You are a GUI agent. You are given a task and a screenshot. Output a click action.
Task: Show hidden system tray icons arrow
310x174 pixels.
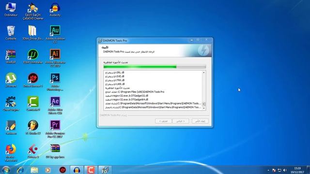point(268,170)
